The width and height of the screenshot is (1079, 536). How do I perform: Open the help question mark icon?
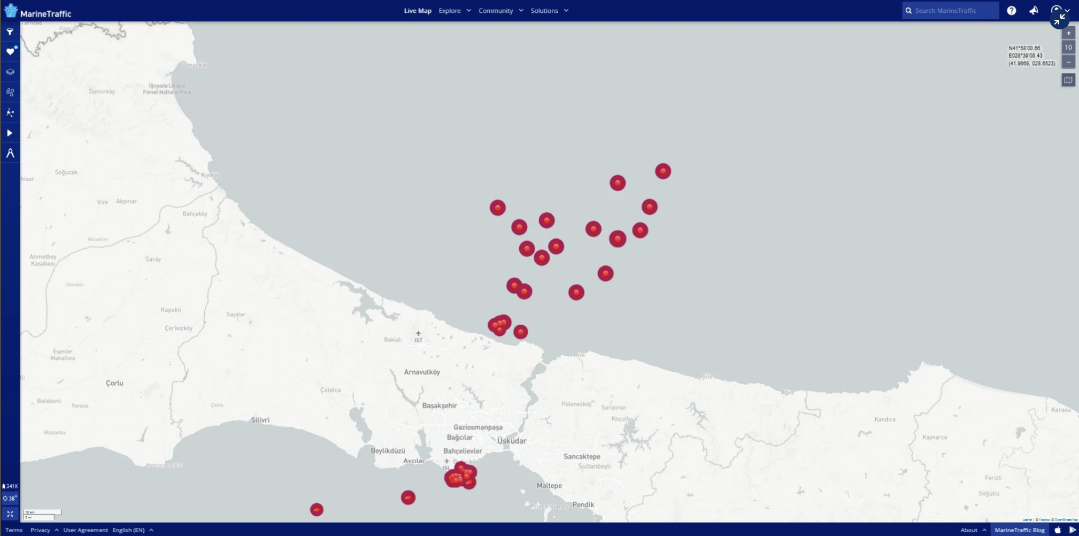pos(1011,11)
